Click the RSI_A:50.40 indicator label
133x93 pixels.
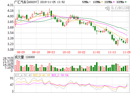pyautogui.click(x=23, y=75)
